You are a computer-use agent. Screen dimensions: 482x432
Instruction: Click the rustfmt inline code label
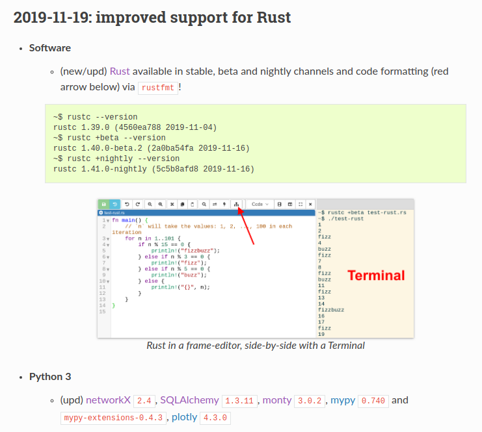[x=157, y=88]
